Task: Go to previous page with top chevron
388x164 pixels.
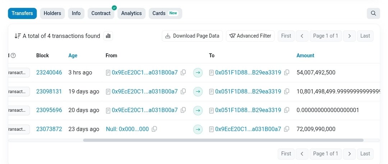Action: (x=302, y=36)
